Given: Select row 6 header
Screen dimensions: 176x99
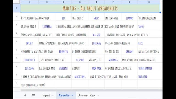Looking at the screenshot, I should click(x=16, y=50).
